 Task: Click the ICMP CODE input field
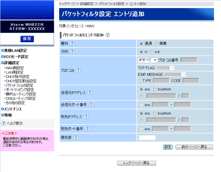191,81
